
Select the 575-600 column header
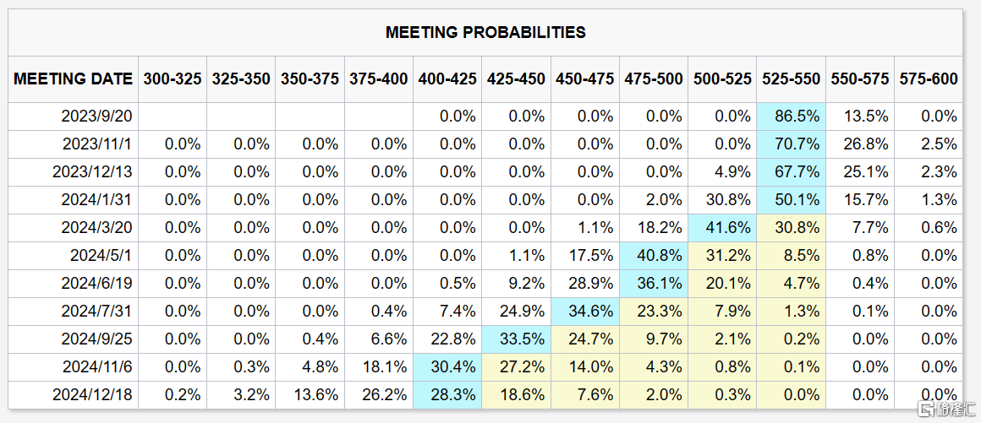(x=929, y=79)
